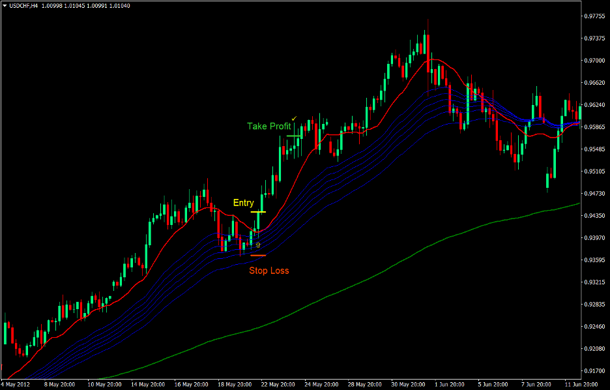Click the 0.97375 price axis label
Viewport: 610px width, 390px height.
[x=595, y=38]
